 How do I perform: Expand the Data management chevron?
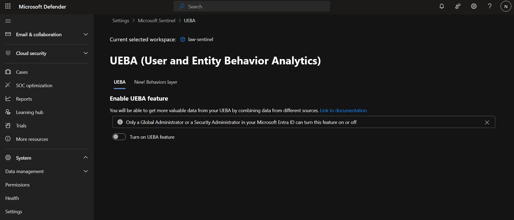tap(86, 171)
